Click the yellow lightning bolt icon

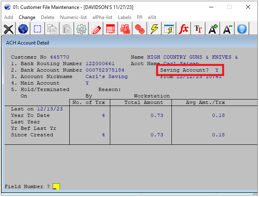(154, 29)
